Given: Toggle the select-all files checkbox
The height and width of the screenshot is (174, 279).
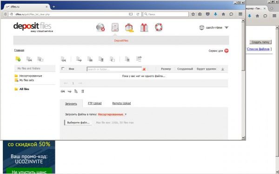Looking at the screenshot, I should pyautogui.click(x=63, y=69).
